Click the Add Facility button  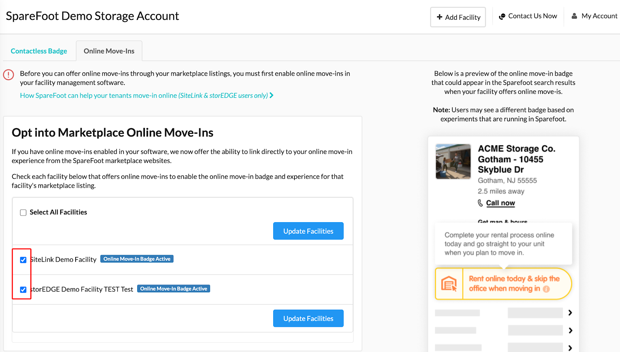coord(458,17)
